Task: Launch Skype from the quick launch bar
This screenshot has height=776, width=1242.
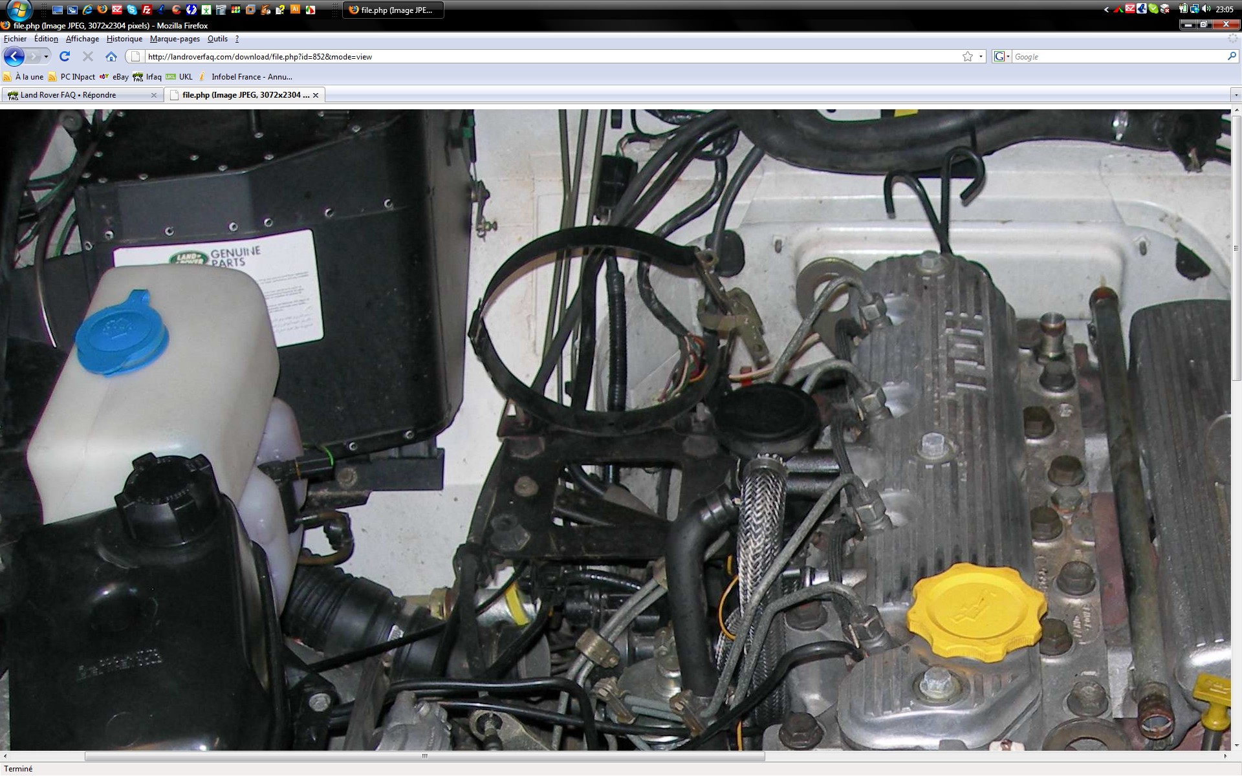Action: (132, 10)
